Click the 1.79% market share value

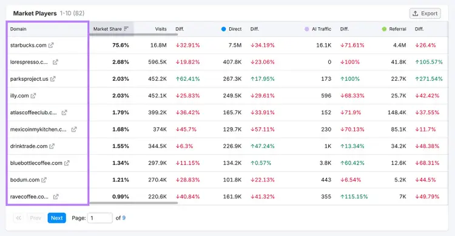coord(121,113)
